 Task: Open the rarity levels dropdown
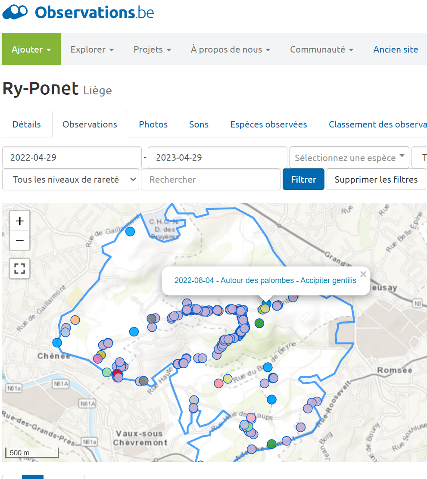coord(71,180)
